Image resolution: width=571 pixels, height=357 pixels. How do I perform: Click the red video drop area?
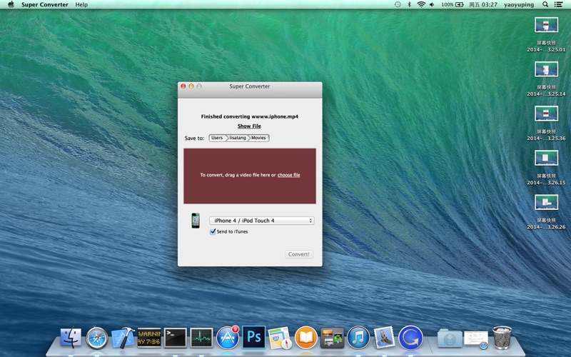coord(250,176)
